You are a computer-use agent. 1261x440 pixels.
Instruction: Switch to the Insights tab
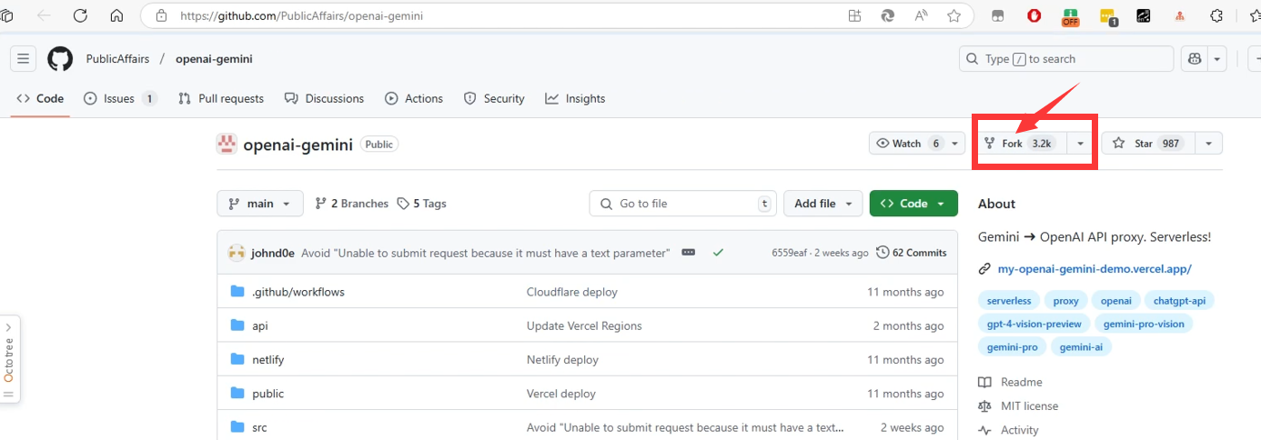click(575, 98)
